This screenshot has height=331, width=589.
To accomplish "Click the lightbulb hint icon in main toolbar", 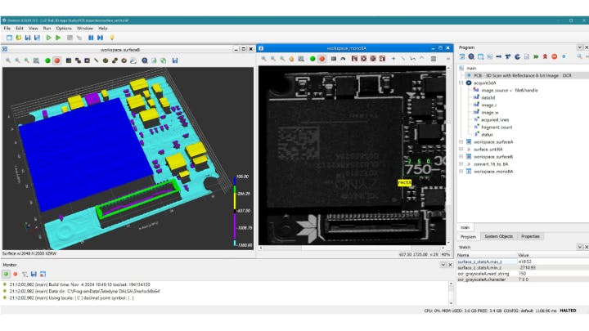I will click(111, 38).
